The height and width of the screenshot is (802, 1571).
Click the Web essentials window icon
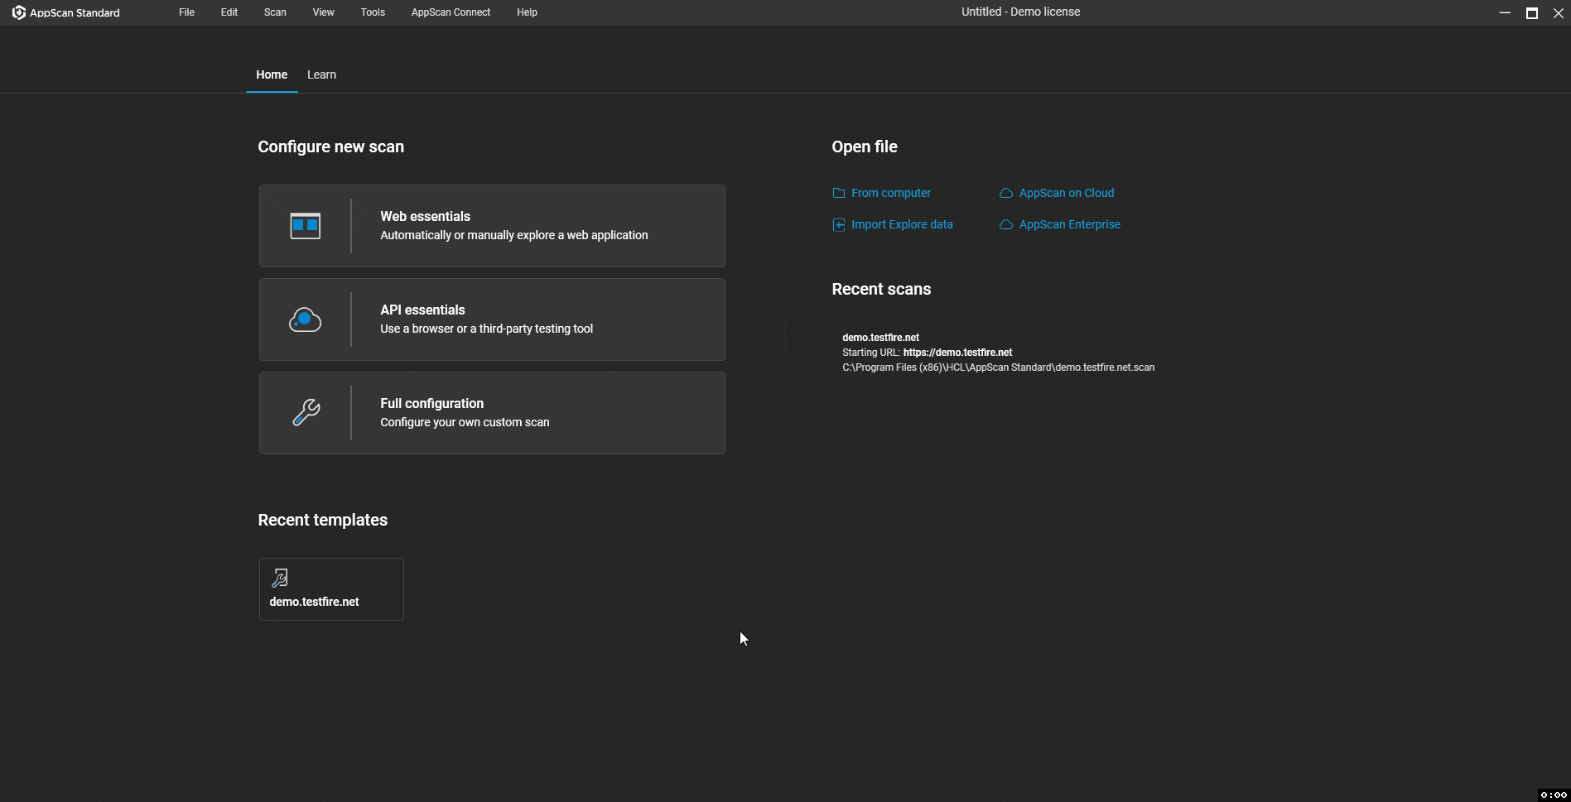[305, 226]
